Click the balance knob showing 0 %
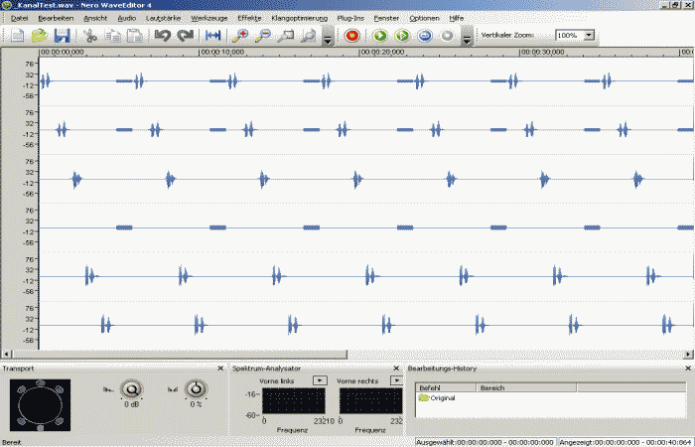 (197, 389)
